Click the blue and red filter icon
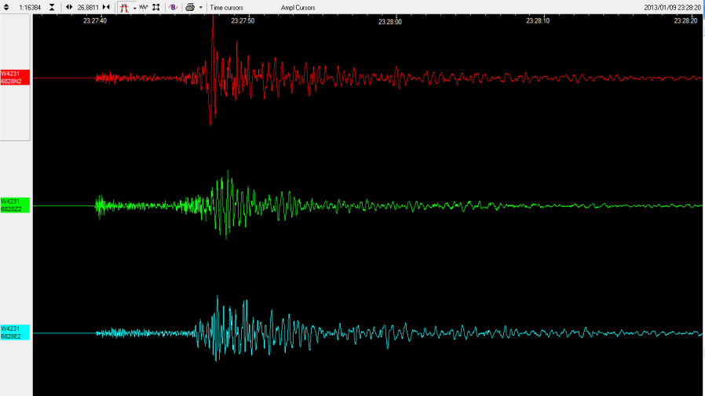705x396 pixels. coord(173,7)
